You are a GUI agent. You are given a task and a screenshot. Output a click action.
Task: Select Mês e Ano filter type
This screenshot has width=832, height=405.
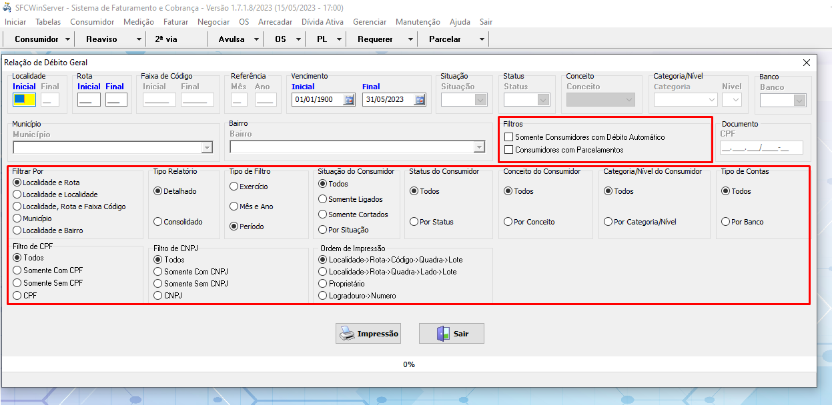tap(234, 206)
